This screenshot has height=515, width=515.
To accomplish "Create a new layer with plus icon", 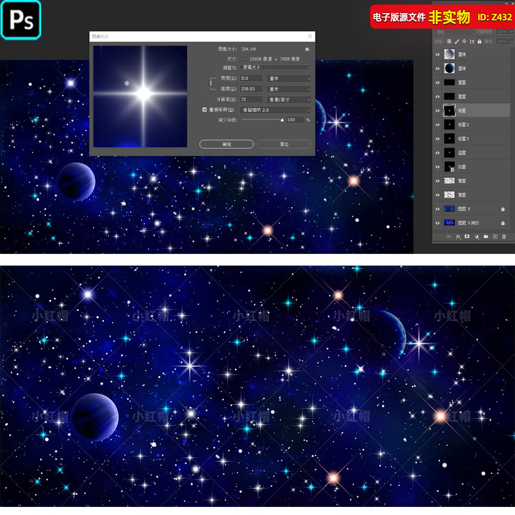I will click(x=495, y=236).
